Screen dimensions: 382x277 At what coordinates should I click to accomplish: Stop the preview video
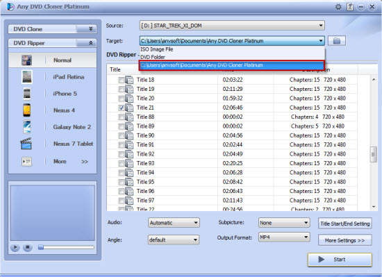coord(28,248)
